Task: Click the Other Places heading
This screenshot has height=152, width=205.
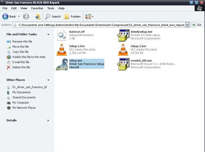Action: point(16,80)
